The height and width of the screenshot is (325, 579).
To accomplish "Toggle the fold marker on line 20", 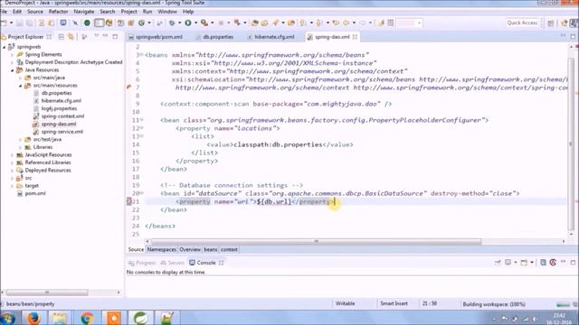I will pyautogui.click(x=142, y=193).
